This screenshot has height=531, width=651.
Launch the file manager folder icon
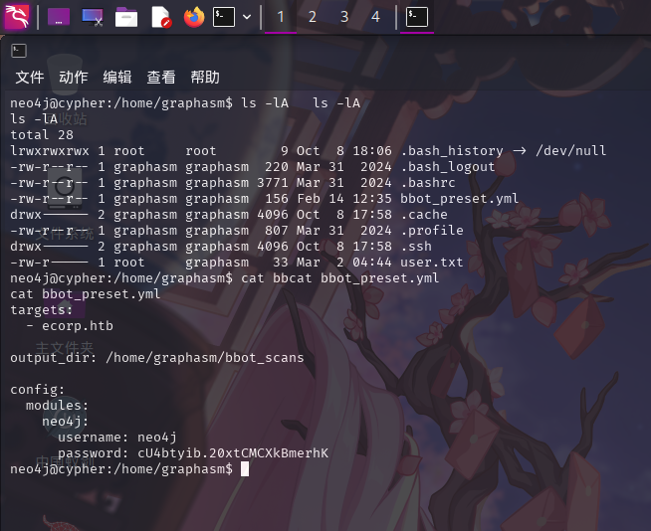126,17
